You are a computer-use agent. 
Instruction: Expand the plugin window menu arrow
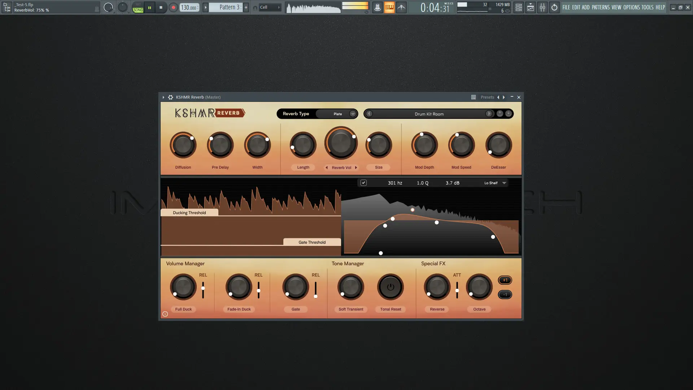click(164, 97)
